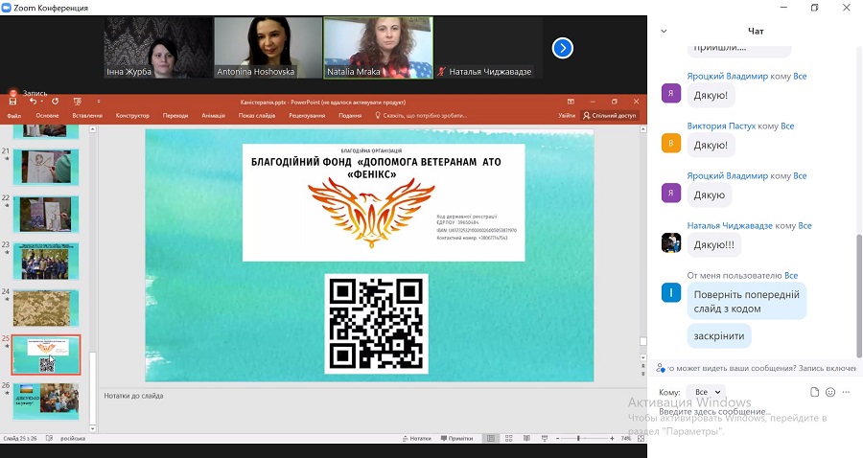863x458 pixels.
Task: Click scroll up arrow of slide editing area
Action: tap(642, 129)
